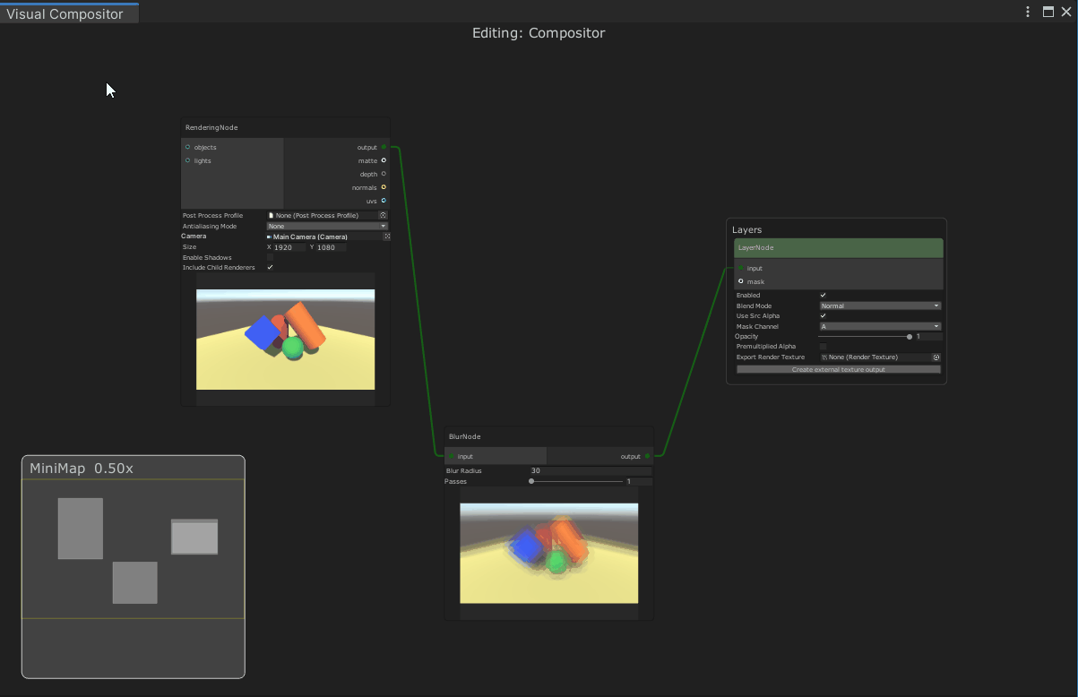Click the depth output port on RenderingNode
Image resolution: width=1078 pixels, height=697 pixels.
384,174
